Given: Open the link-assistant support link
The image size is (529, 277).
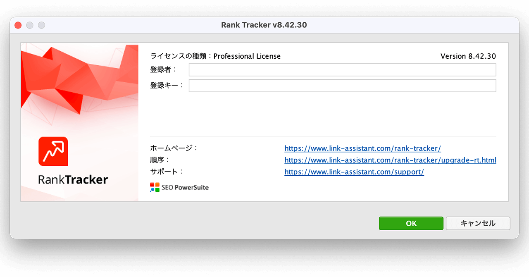Looking at the screenshot, I should (x=354, y=172).
